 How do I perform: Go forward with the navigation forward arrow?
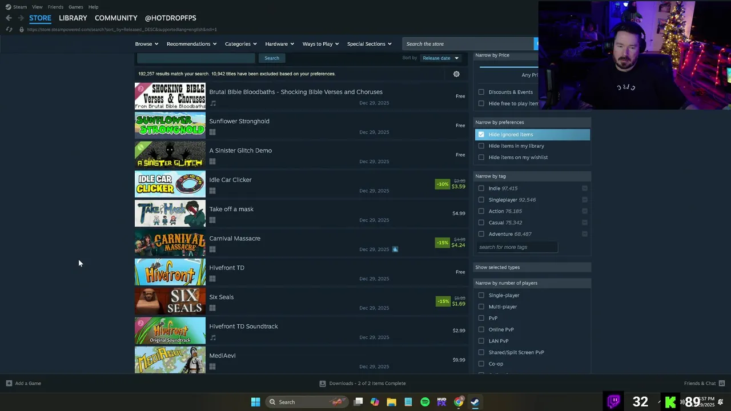pos(21,18)
